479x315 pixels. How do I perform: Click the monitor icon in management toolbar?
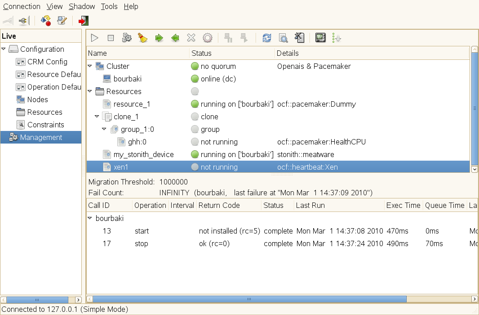point(320,38)
